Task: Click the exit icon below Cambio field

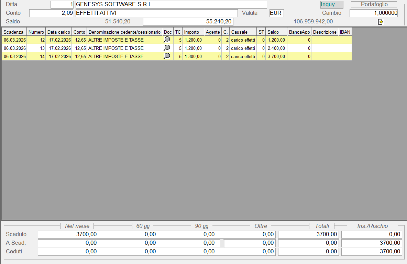Action: pos(380,22)
